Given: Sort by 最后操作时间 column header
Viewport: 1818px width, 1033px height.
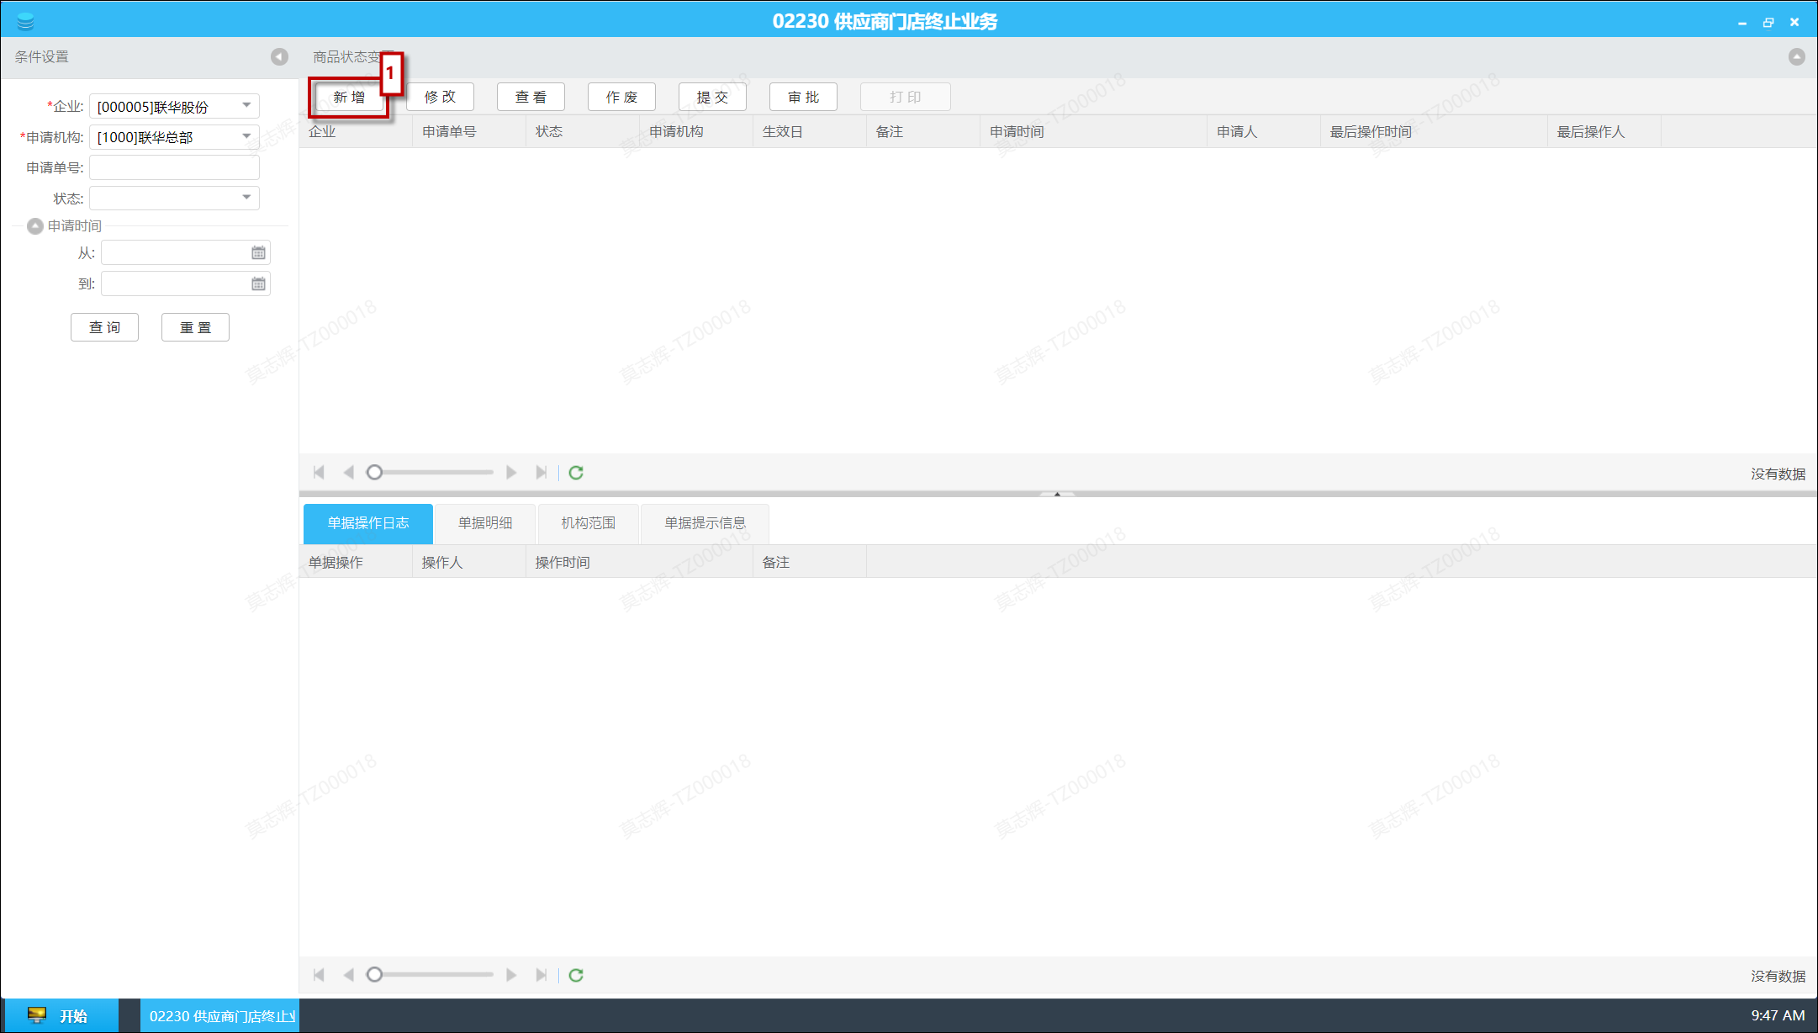Looking at the screenshot, I should pos(1434,132).
